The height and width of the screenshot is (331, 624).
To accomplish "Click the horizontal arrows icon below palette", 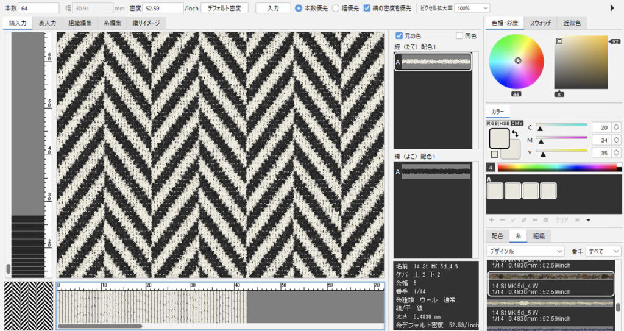I will tap(535, 219).
